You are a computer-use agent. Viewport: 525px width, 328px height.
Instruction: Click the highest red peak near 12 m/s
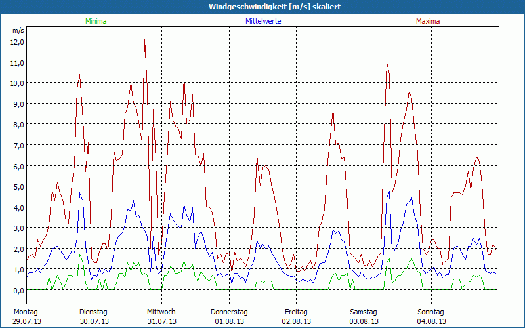pos(145,41)
